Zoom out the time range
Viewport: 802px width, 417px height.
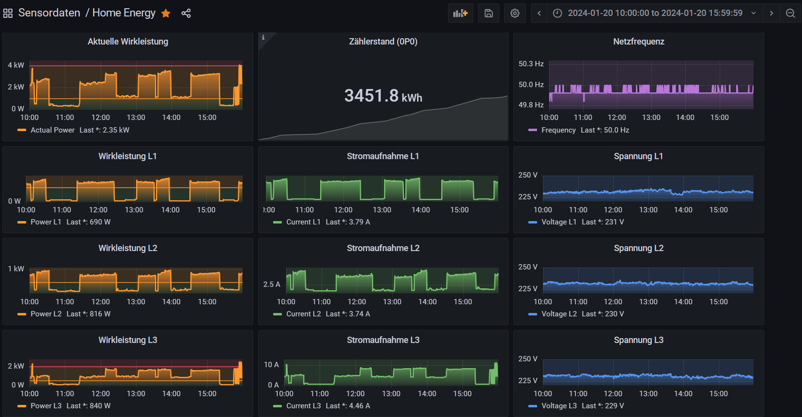click(x=790, y=13)
